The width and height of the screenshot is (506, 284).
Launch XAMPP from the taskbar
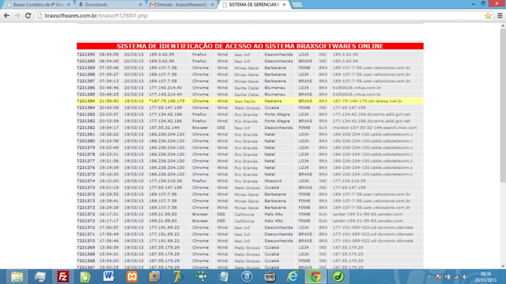tap(132, 276)
